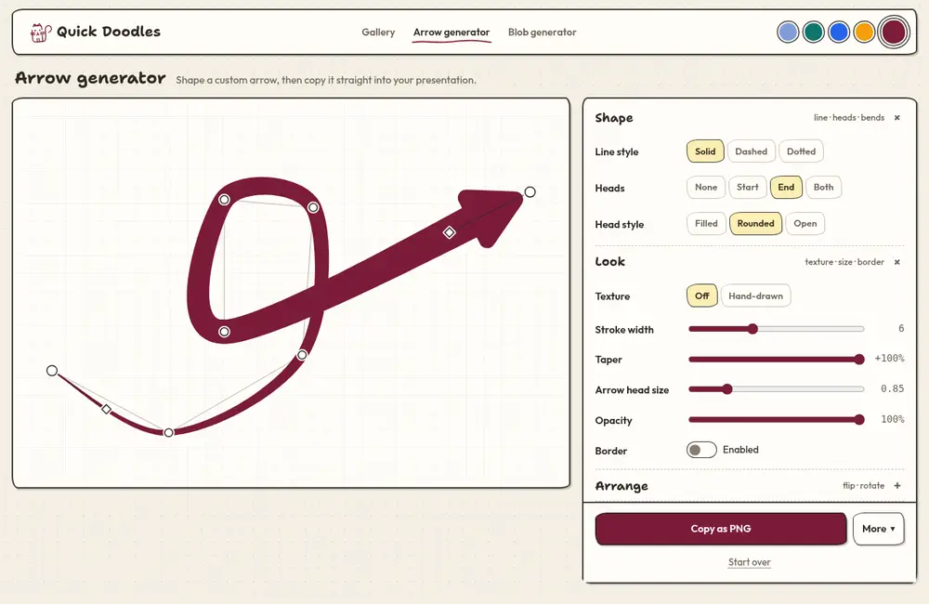Choose the Filled head style

pos(706,223)
